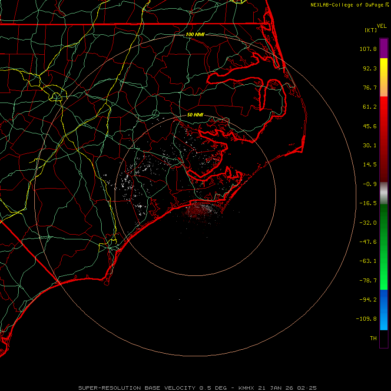
Task: Click the small yellow highway loop circle
Action: (56, 96)
